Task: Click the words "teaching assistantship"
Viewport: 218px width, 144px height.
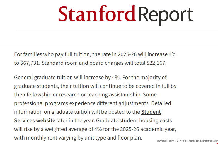Action: click(x=114, y=95)
